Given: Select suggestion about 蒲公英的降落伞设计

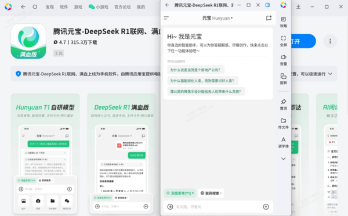Looking at the screenshot, I should (x=206, y=91).
